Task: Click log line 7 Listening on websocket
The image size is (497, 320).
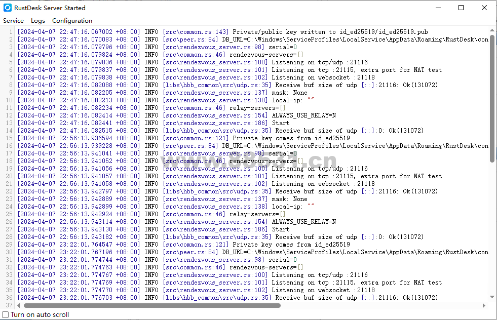Action: tap(196, 77)
